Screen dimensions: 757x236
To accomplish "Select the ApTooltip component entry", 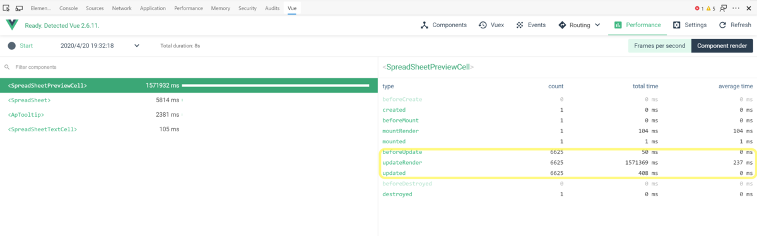I will tap(26, 114).
